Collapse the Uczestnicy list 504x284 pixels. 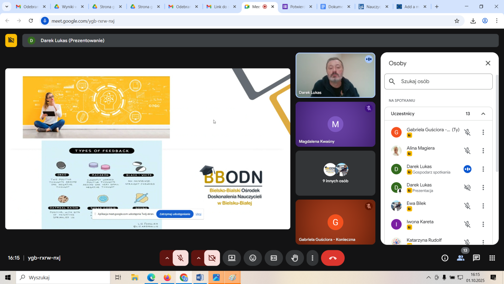click(x=483, y=114)
